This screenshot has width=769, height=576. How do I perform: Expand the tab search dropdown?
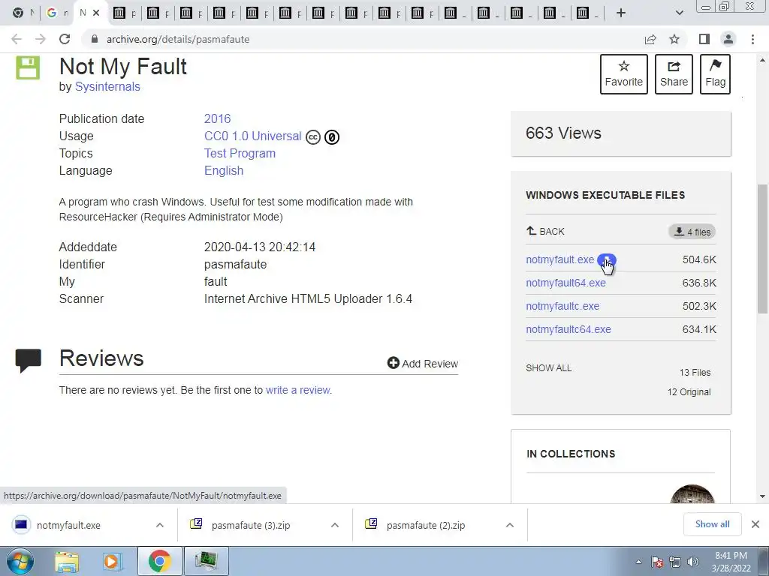[679, 13]
